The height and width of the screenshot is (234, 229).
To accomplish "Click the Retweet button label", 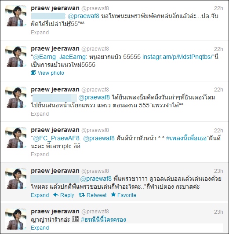I will pyautogui.click(x=97, y=195).
